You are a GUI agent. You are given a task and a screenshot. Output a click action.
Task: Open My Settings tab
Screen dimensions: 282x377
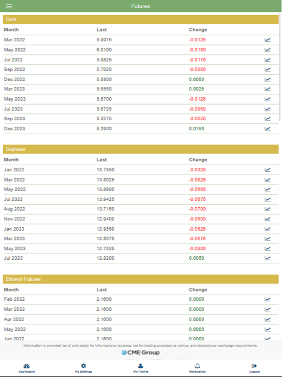(83, 368)
